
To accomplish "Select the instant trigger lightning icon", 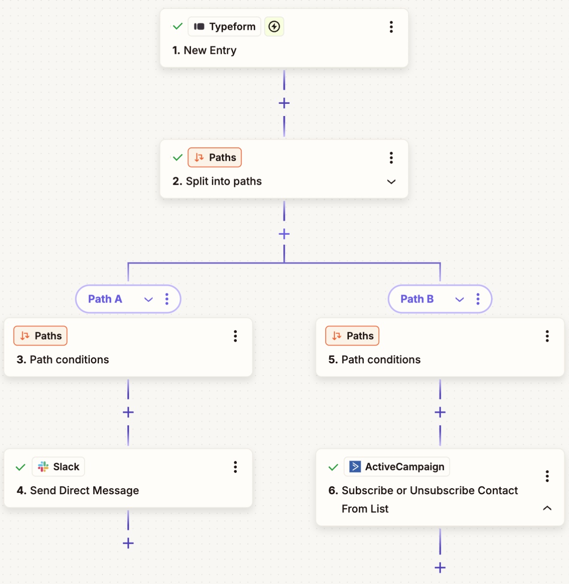I will [x=274, y=26].
